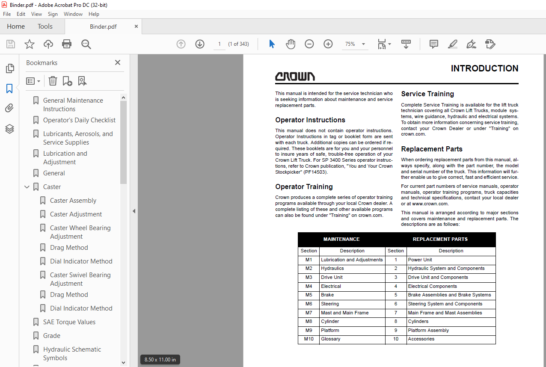The height and width of the screenshot is (367, 546).
Task: Collapse the Caster bookmark group
Action: (x=27, y=187)
